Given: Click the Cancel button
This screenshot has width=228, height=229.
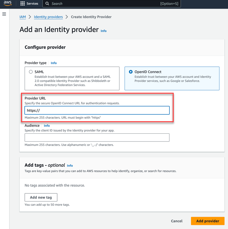Looking at the screenshot, I should click(177, 221).
